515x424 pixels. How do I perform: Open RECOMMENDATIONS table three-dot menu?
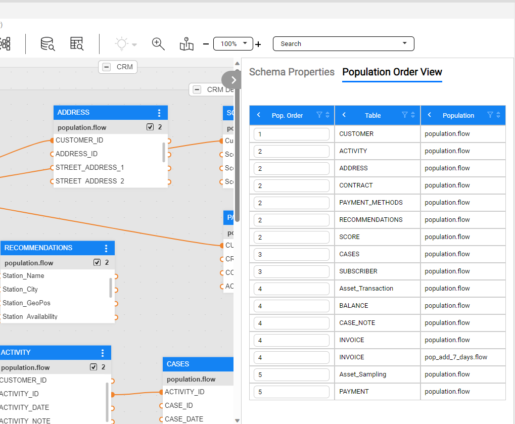[x=106, y=248]
